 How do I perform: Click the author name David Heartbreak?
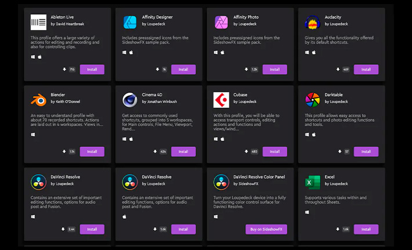[x=70, y=24]
